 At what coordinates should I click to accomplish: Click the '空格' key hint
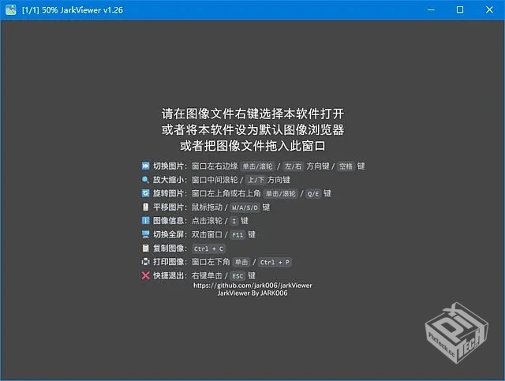pyautogui.click(x=346, y=166)
